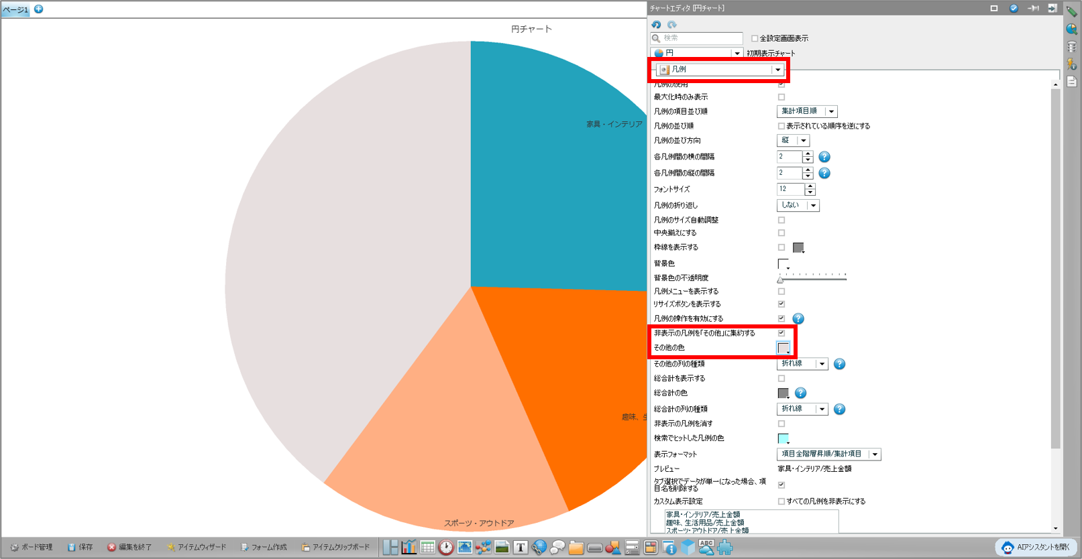The height and width of the screenshot is (559, 1082).
Task: Toggle 中央揃えにする checkbox
Action: coord(781,233)
